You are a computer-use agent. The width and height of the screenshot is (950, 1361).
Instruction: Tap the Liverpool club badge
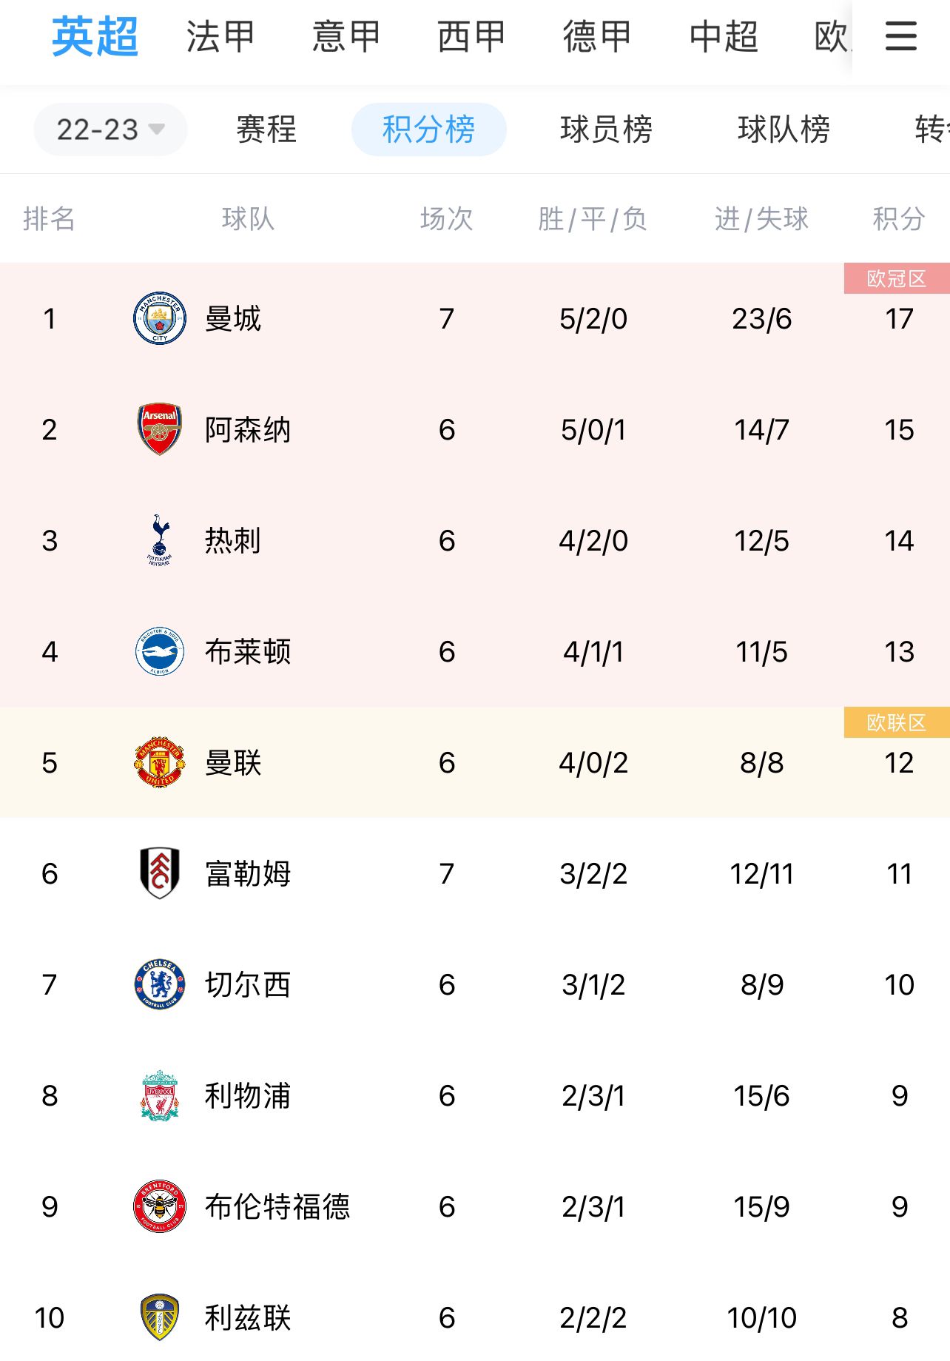click(x=160, y=1095)
